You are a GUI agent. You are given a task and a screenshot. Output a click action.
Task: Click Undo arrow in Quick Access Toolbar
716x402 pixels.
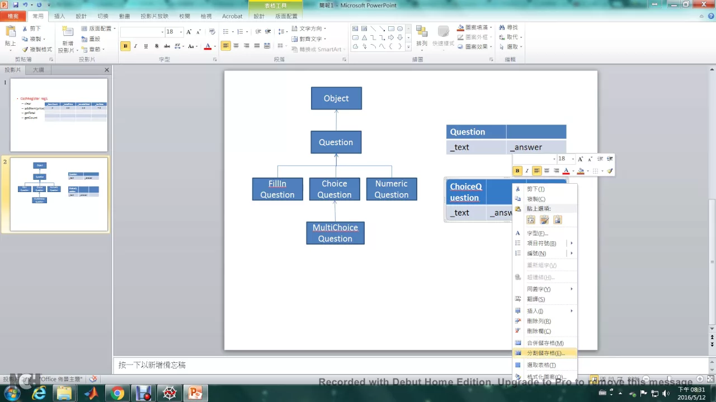(x=25, y=5)
